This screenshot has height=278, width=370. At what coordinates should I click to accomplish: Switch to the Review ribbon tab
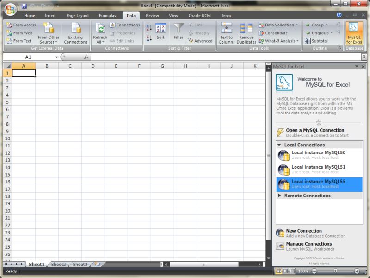pyautogui.click(x=152, y=15)
